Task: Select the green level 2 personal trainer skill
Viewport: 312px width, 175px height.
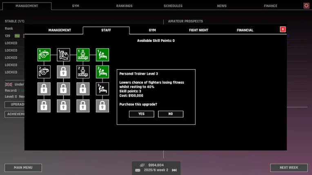Action: pyautogui.click(x=103, y=72)
